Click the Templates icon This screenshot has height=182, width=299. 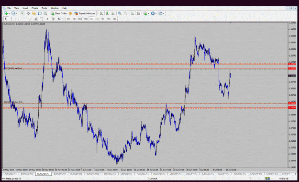(160, 13)
